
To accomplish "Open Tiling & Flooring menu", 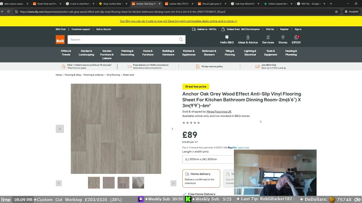I will [x=230, y=53].
